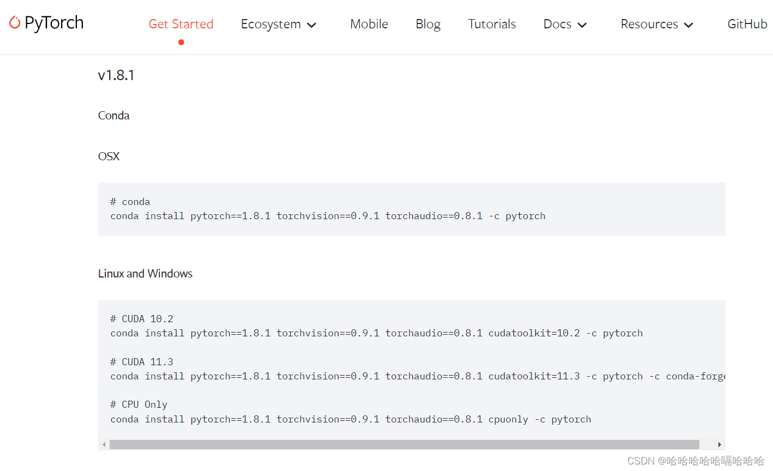Click the cudatoolkit=11.3 install command
This screenshot has height=471, width=773.
418,376
